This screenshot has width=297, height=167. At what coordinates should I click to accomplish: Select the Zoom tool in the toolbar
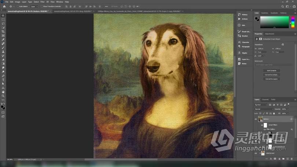click(x=3, y=96)
